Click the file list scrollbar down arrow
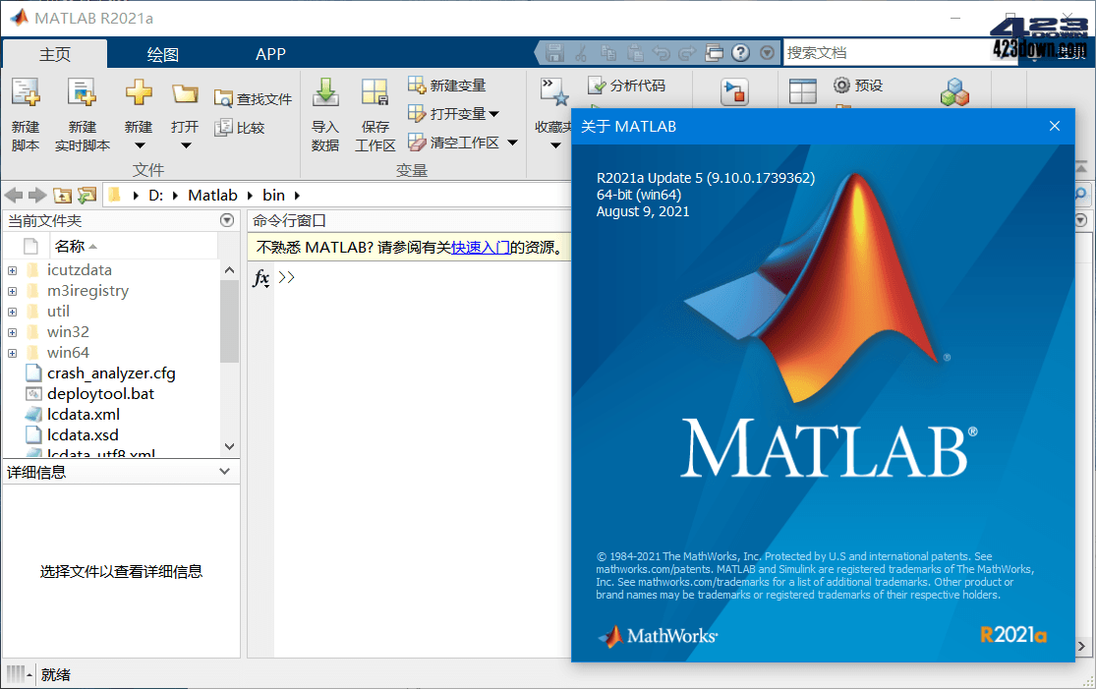This screenshot has width=1096, height=689. click(x=229, y=446)
